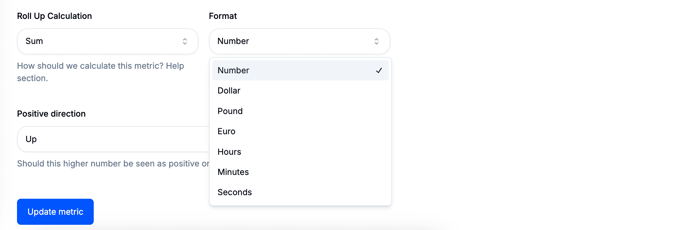The height and width of the screenshot is (230, 695).
Task: Choose Pound from the format list
Action: pyautogui.click(x=230, y=111)
